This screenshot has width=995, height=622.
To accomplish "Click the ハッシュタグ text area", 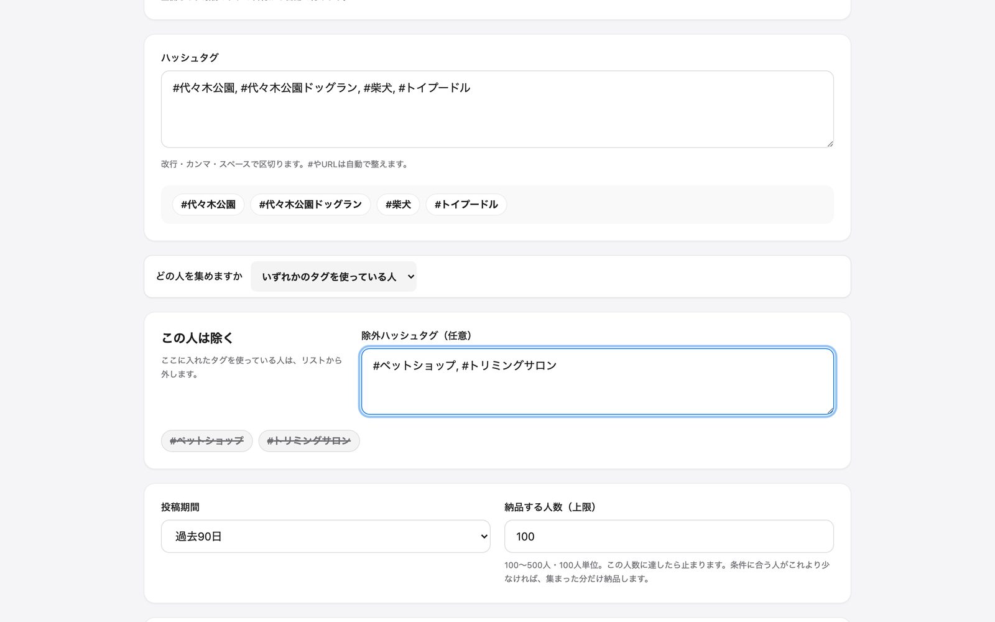I will click(x=497, y=109).
